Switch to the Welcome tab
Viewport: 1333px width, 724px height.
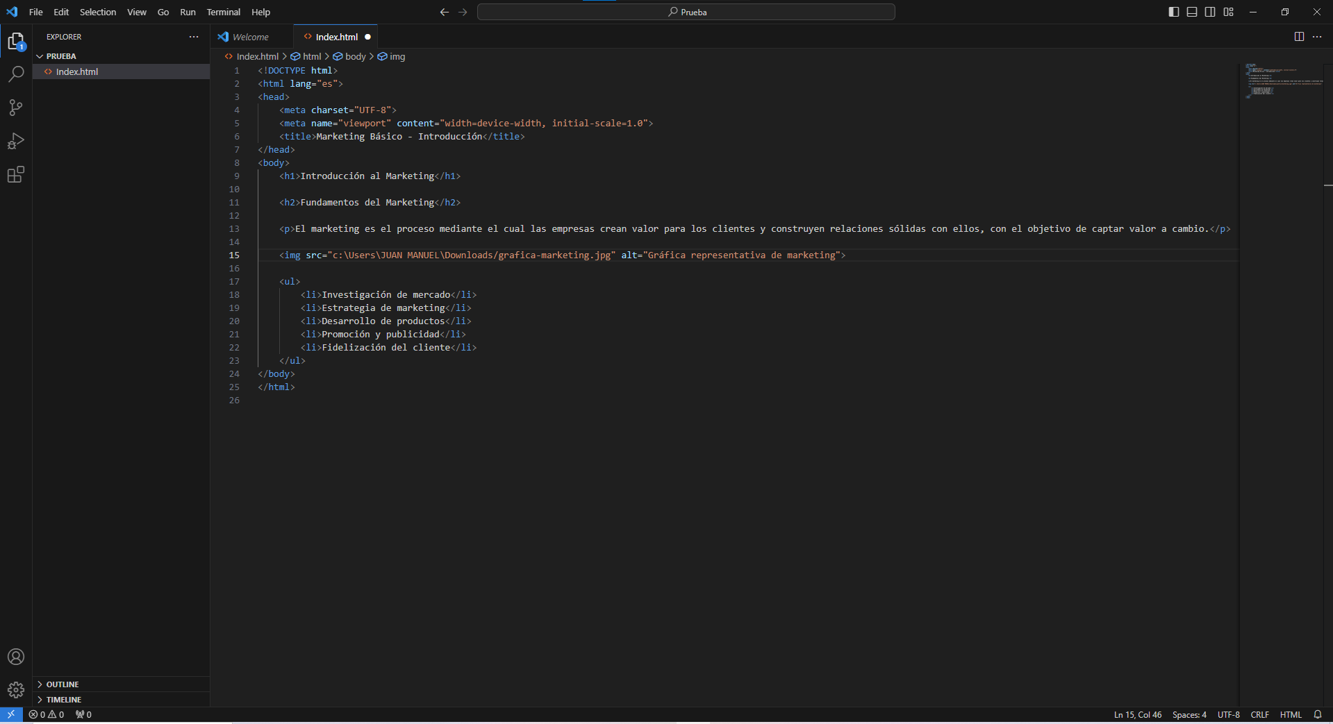pos(251,37)
